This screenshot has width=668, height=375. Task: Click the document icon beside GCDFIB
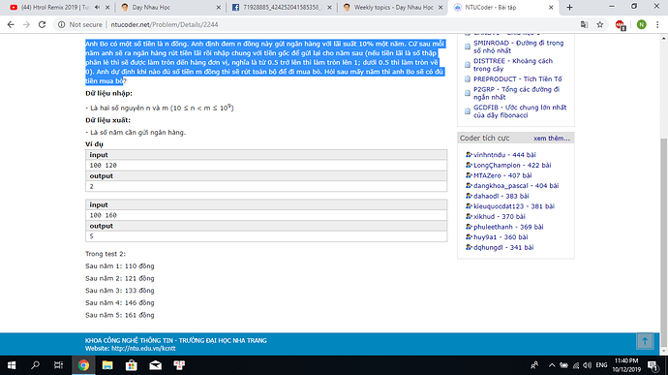coord(468,111)
